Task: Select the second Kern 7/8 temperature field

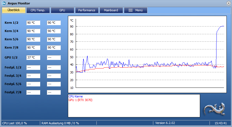Action: (54, 47)
